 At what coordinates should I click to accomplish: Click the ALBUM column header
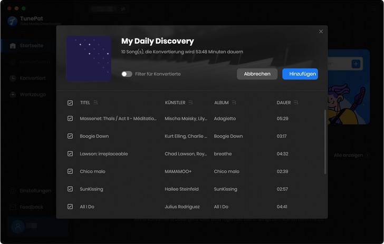pos(222,103)
